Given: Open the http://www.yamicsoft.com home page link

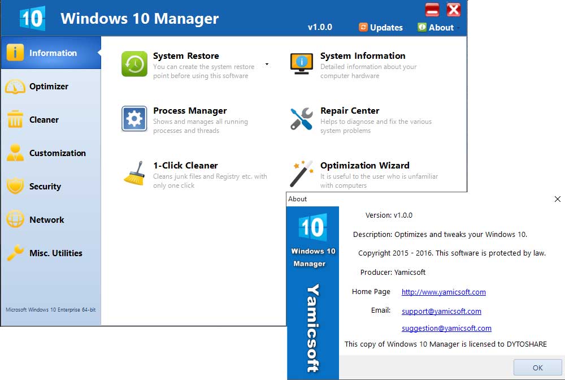Looking at the screenshot, I should [x=444, y=292].
